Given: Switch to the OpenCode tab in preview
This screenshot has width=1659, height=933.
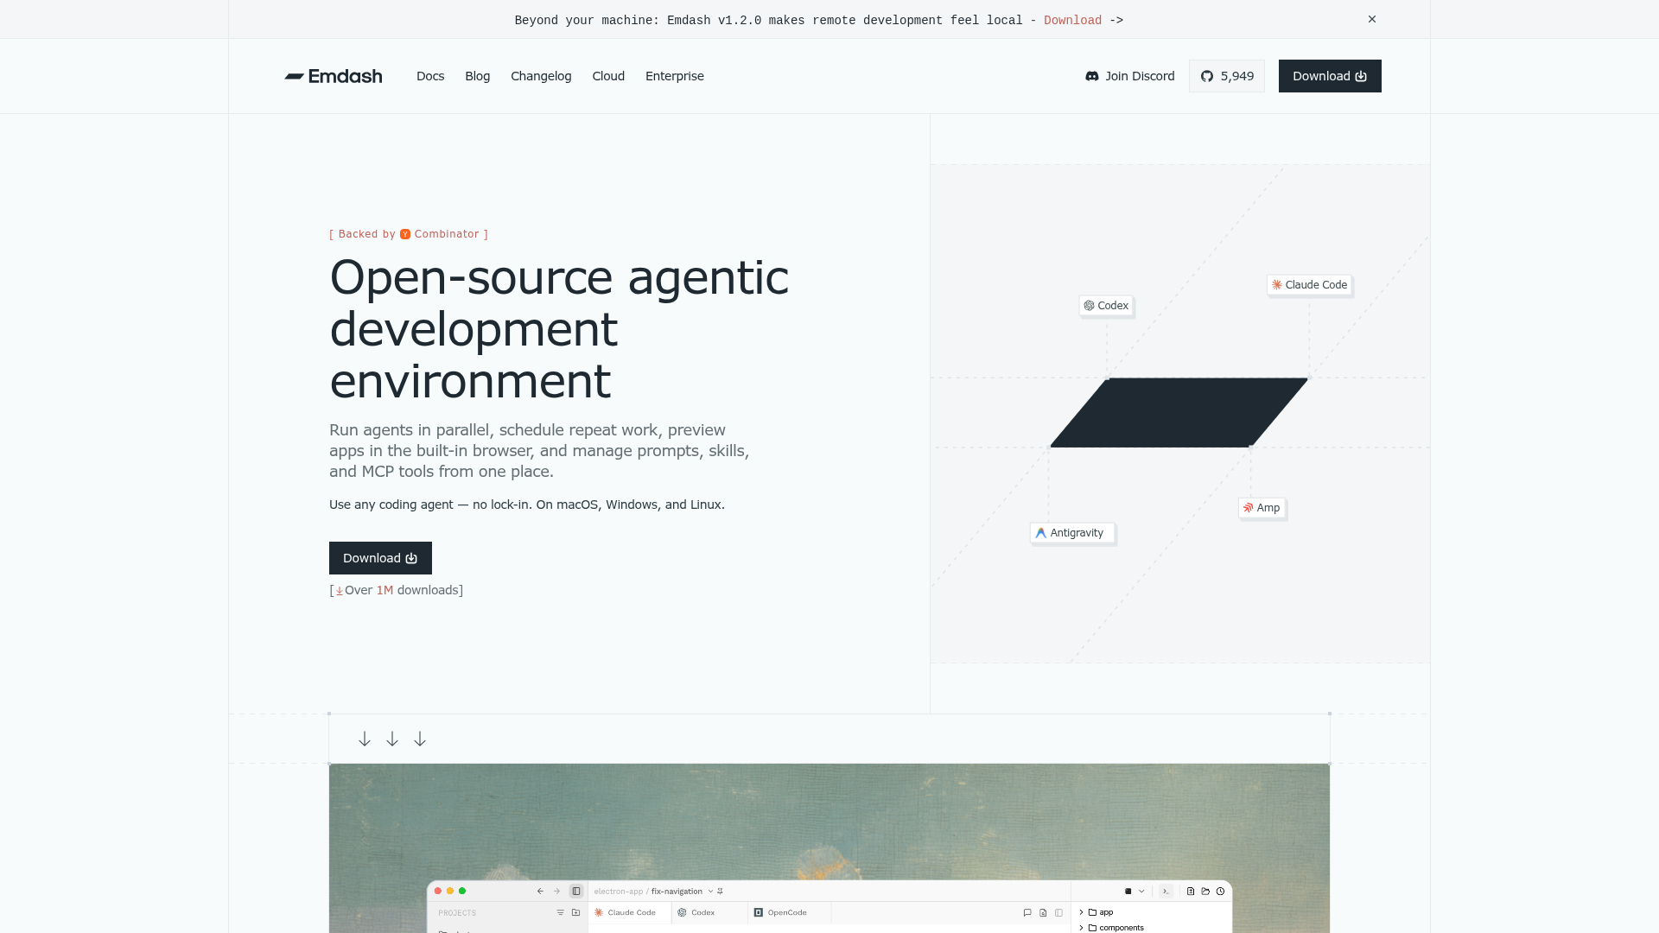Looking at the screenshot, I should [x=780, y=912].
